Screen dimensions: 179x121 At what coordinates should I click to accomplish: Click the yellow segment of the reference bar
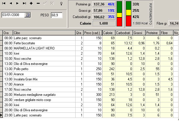pos(128,13)
